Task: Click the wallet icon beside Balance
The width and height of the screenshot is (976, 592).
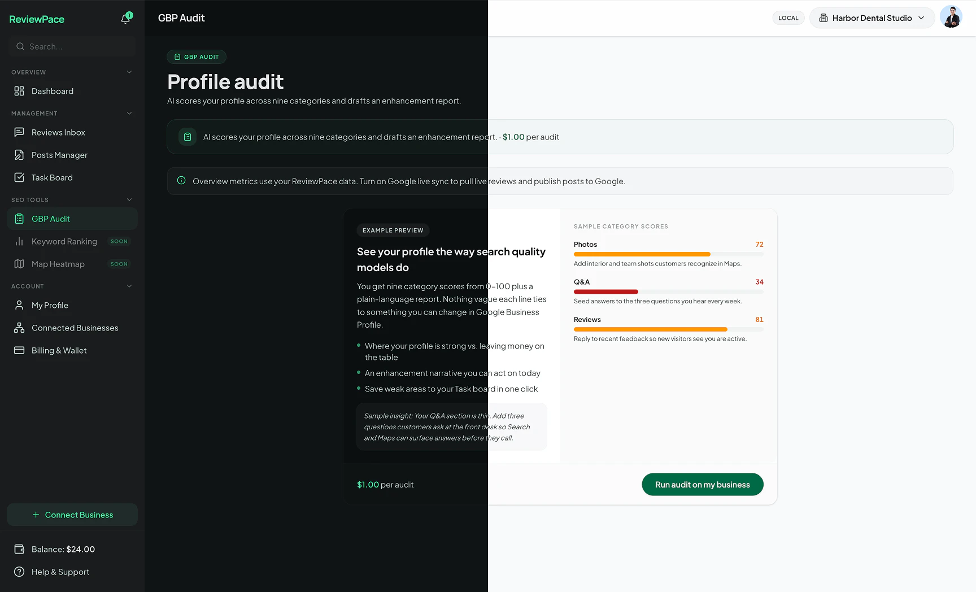Action: 19,549
